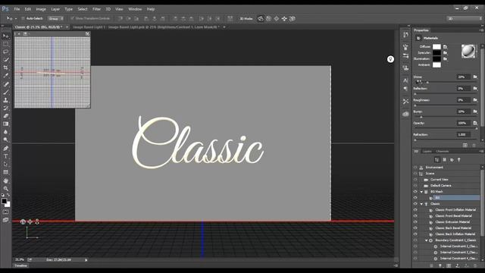Image resolution: width=485 pixels, height=273 pixels.
Task: Click the Opacity value field
Action: (x=463, y=123)
